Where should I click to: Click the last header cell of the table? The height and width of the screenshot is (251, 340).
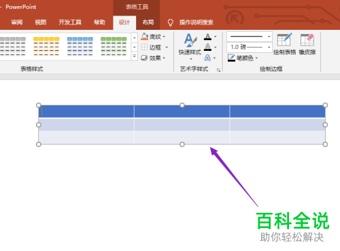[277, 111]
